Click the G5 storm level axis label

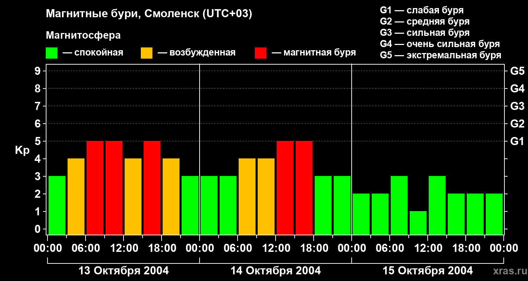point(517,71)
